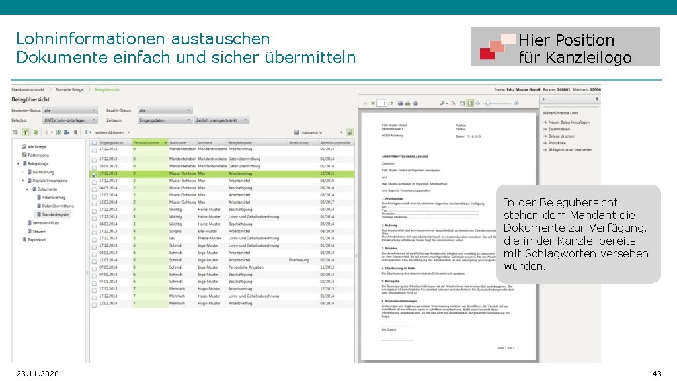This screenshot has height=381, width=677.
Task: Click the printer icon in document viewer
Action: (407, 103)
